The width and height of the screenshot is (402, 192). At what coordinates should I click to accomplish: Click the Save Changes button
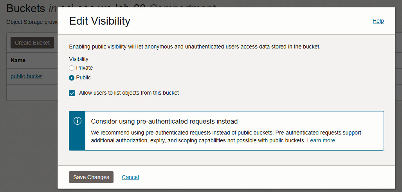coord(91,177)
